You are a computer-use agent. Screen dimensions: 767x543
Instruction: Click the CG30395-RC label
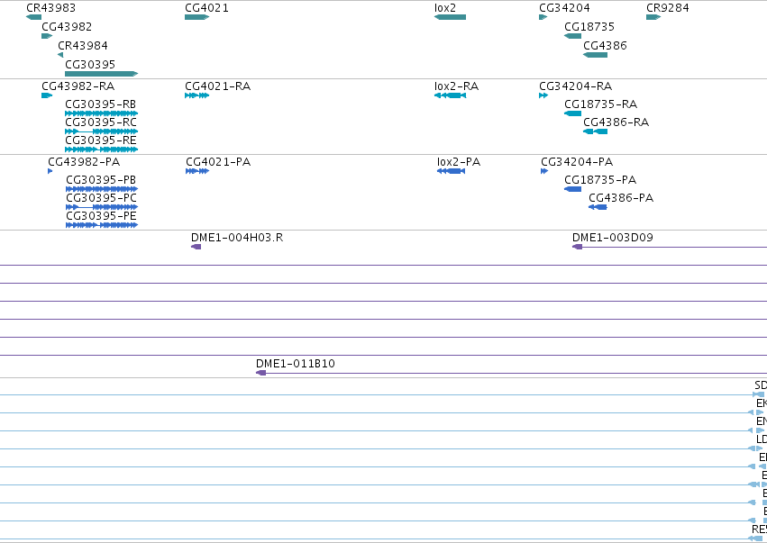coord(101,122)
